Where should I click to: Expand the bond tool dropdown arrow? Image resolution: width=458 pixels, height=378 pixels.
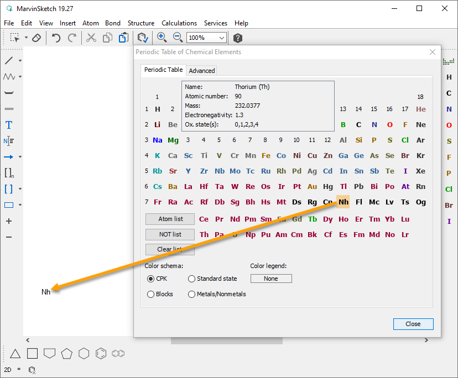tap(20, 61)
